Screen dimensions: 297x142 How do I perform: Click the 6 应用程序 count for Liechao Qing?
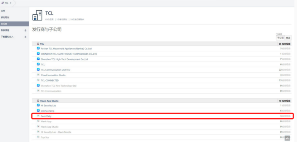(285, 111)
